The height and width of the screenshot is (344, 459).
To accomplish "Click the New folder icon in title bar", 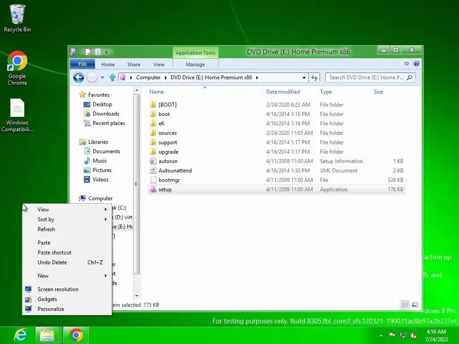I will tap(98, 52).
